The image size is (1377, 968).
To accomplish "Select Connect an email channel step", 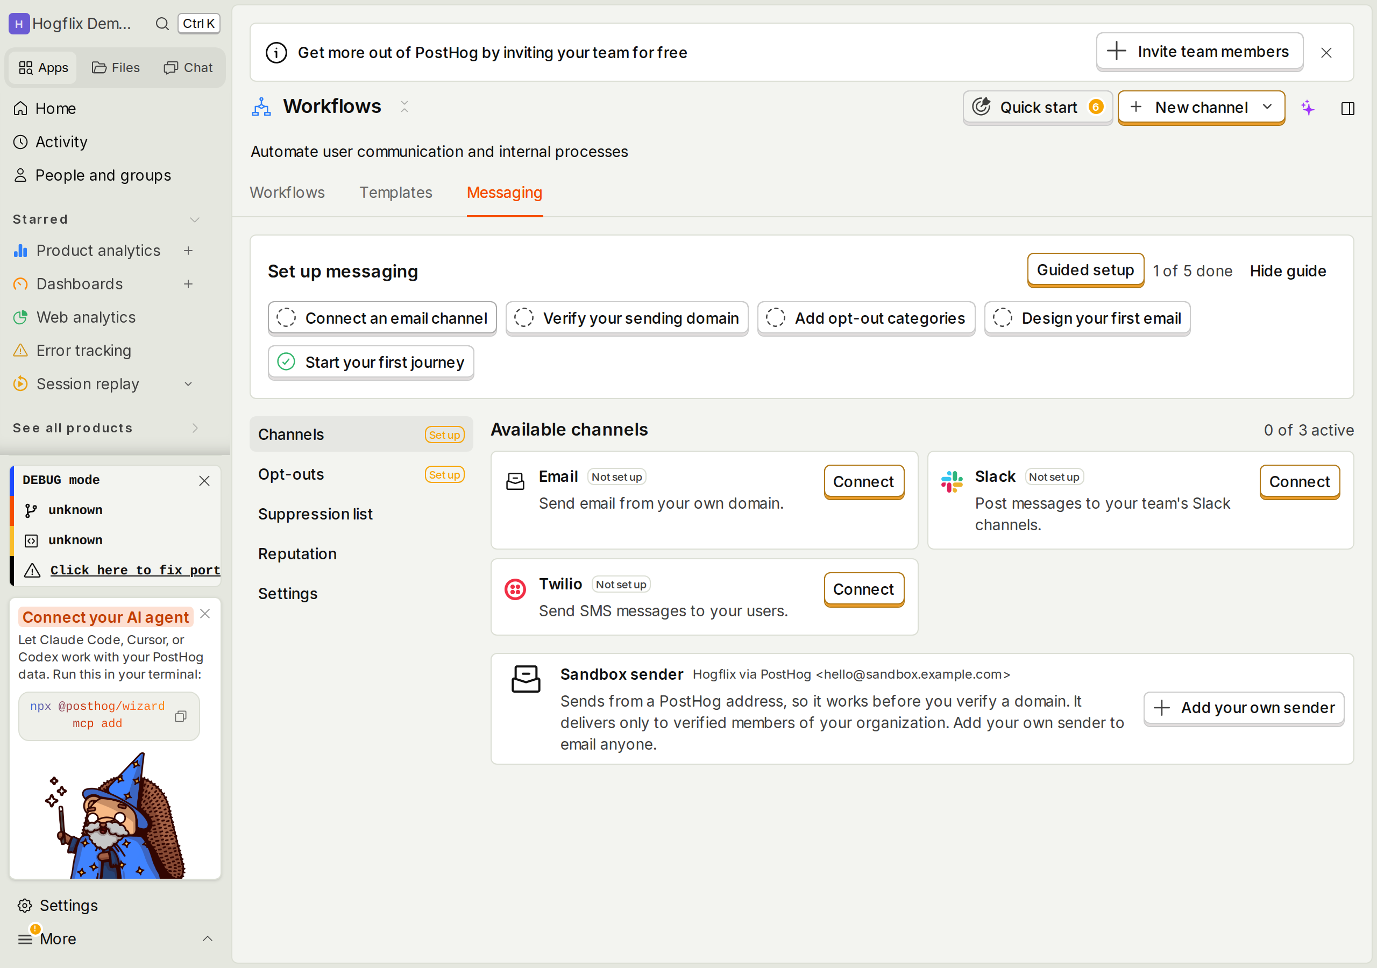I will [x=382, y=318].
